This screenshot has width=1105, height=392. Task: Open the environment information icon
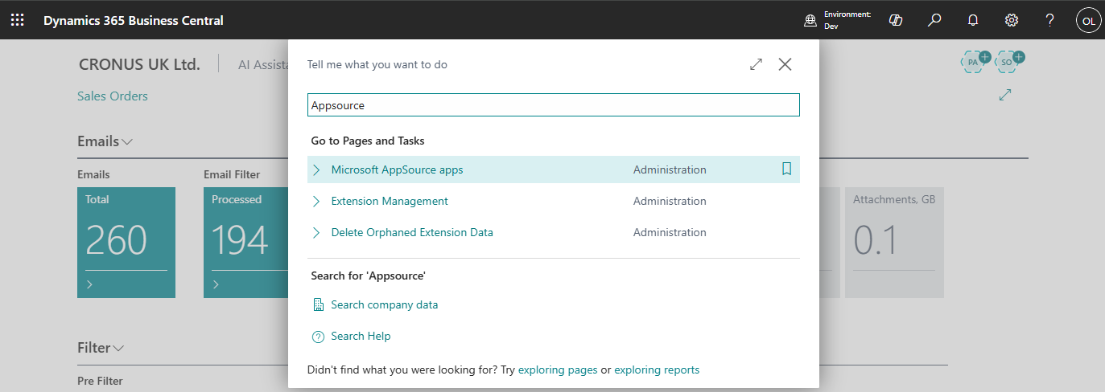[x=810, y=21]
